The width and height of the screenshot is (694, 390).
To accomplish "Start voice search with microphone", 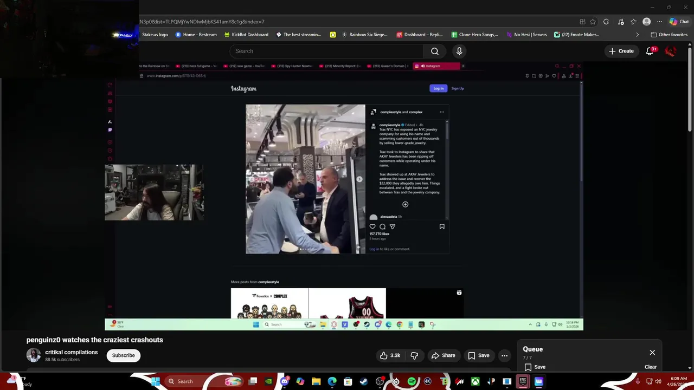I will (x=459, y=51).
